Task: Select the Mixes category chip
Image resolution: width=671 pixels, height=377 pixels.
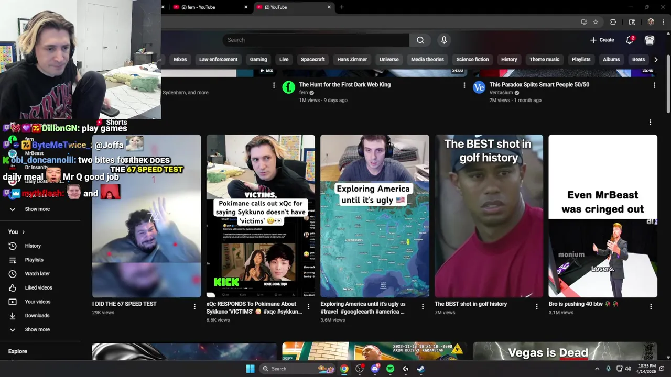Action: pos(180,59)
